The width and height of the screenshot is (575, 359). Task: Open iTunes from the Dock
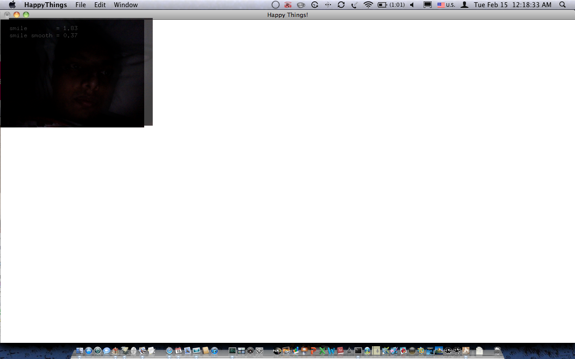(214, 351)
